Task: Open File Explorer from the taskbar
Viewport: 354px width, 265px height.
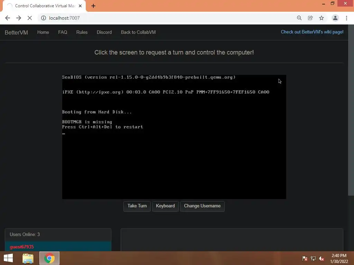Action: pyautogui.click(x=28, y=258)
